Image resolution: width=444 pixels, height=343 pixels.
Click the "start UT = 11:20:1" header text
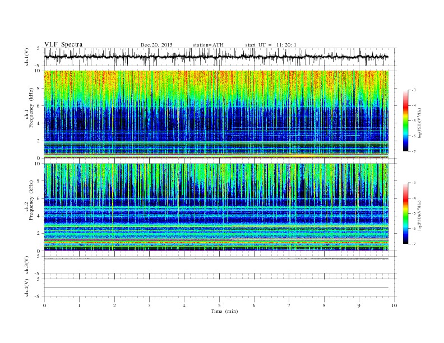pos(271,45)
